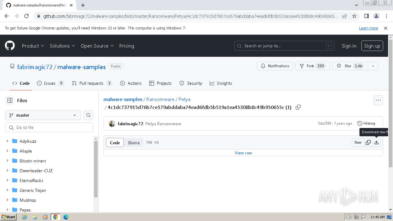The width and height of the screenshot is (393, 221).
Task: Click the Sign up button
Action: (x=372, y=46)
